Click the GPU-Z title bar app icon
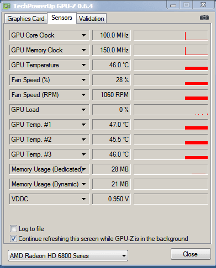 [7, 6]
